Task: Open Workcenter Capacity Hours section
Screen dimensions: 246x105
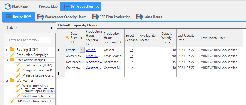Action: pos(62,17)
